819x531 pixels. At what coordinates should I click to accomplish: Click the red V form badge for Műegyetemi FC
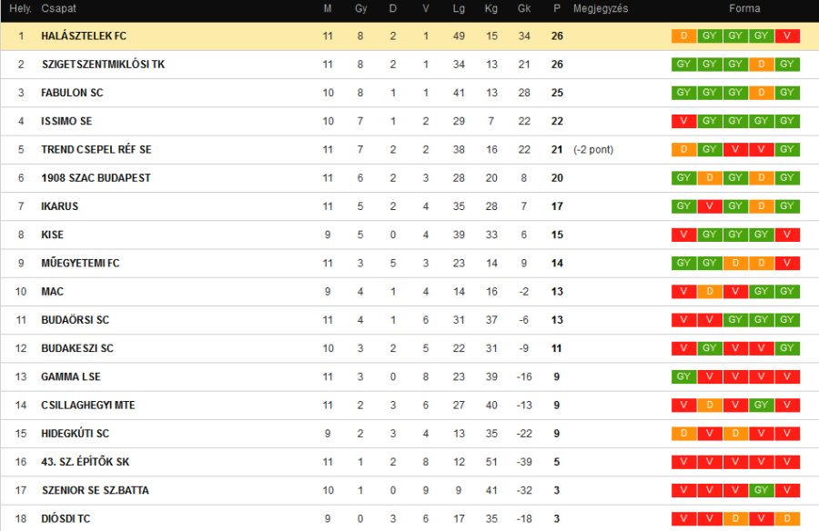click(x=788, y=263)
